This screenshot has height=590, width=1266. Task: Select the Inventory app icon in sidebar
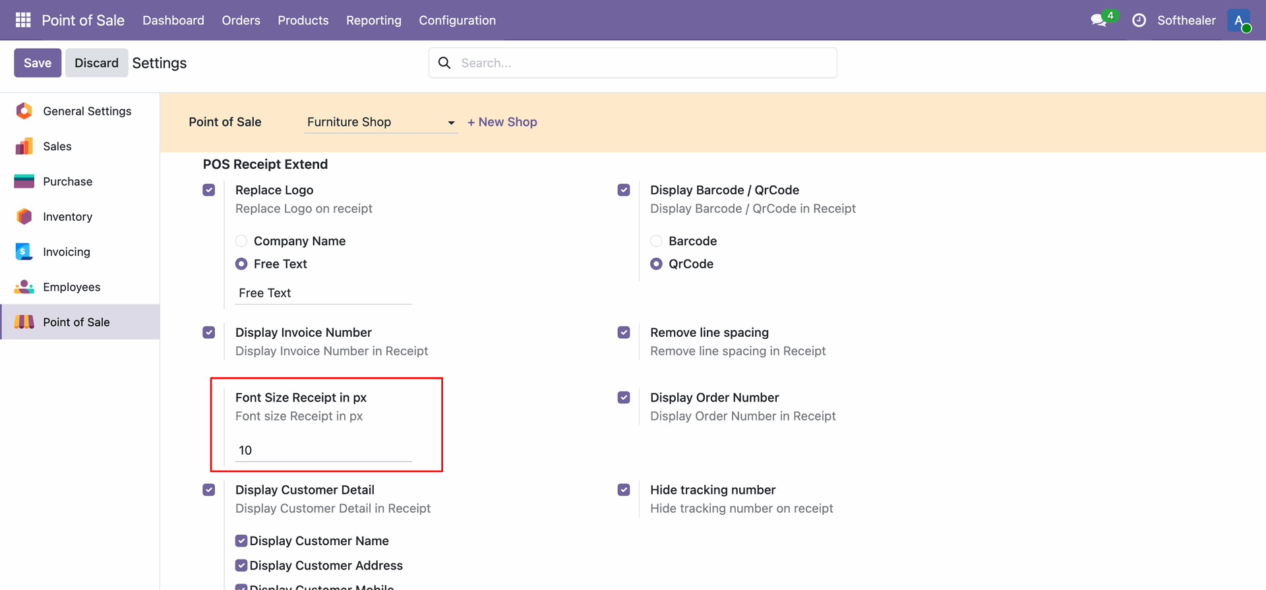click(24, 216)
